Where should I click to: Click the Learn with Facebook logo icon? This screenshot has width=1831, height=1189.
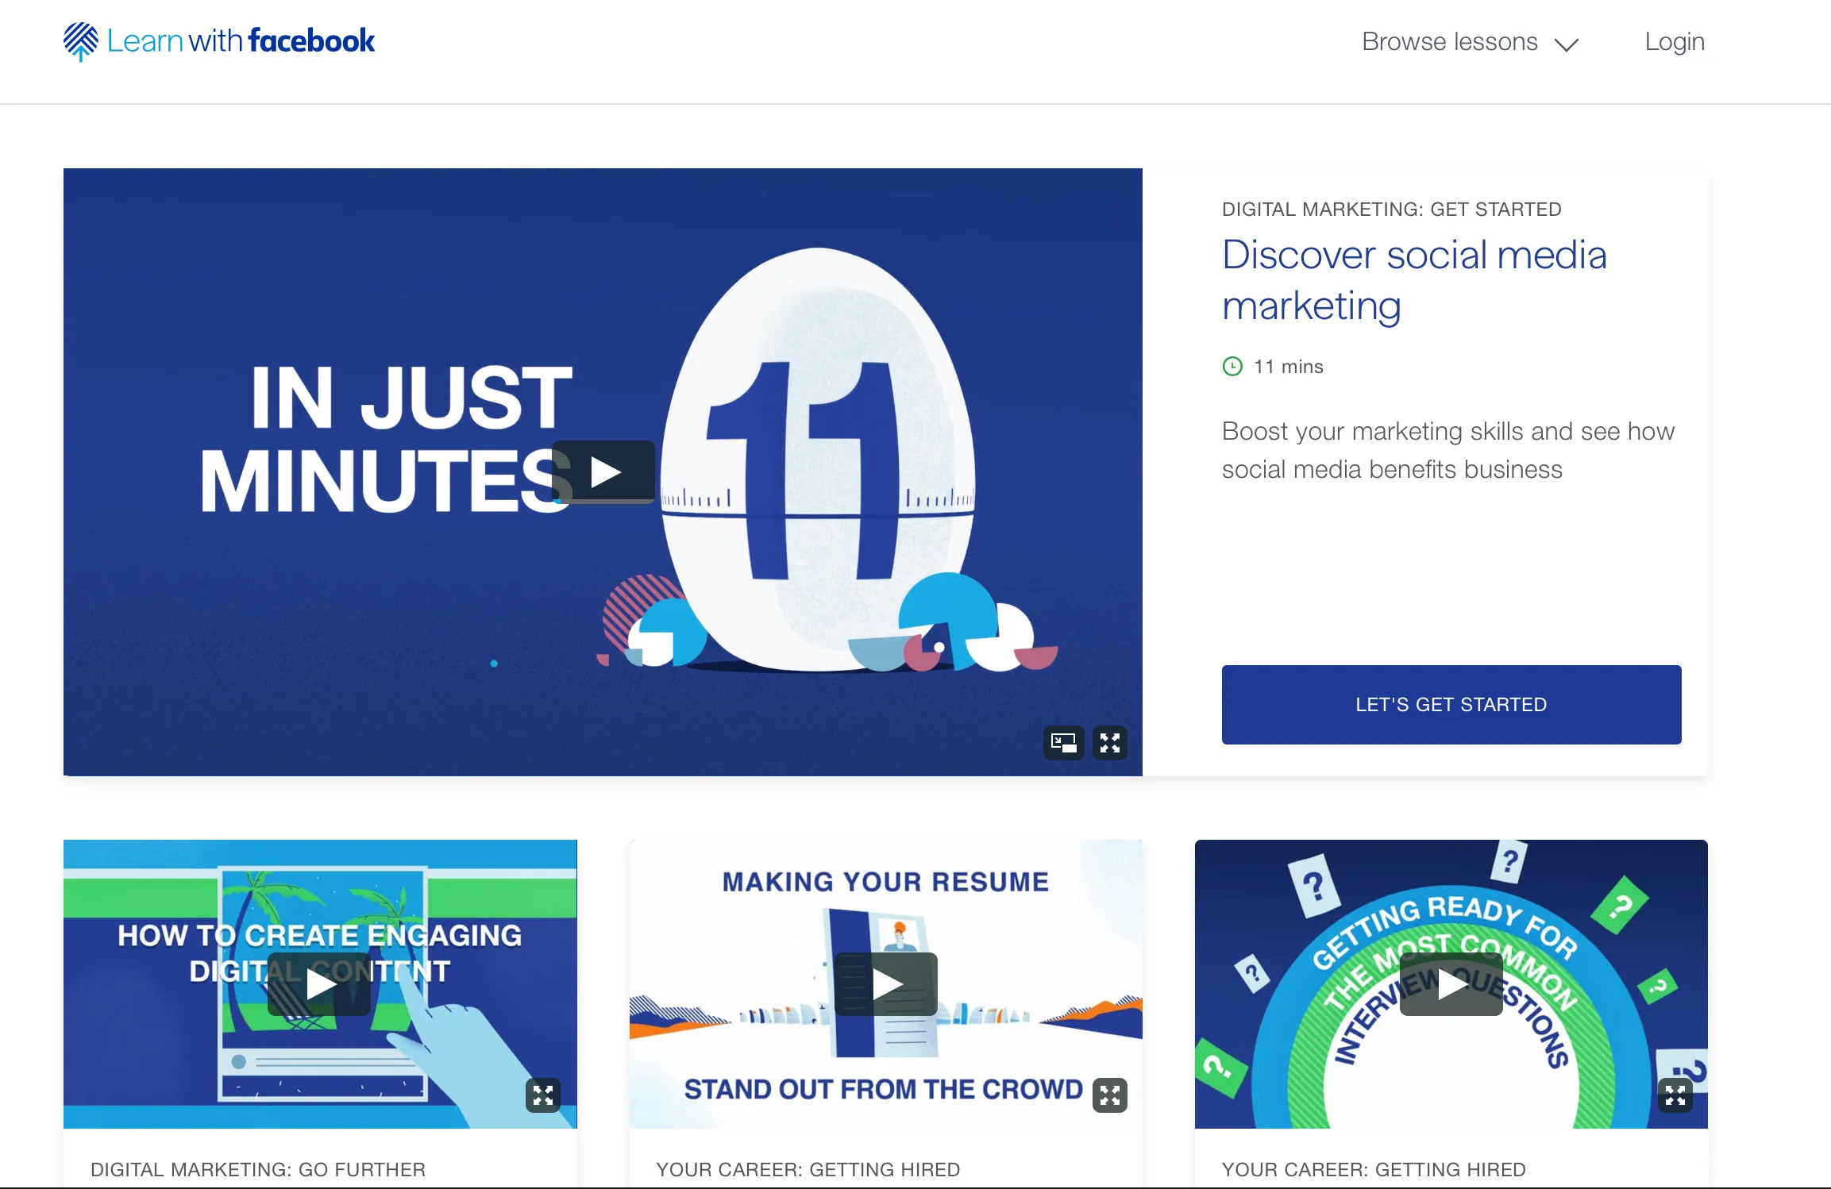(82, 41)
